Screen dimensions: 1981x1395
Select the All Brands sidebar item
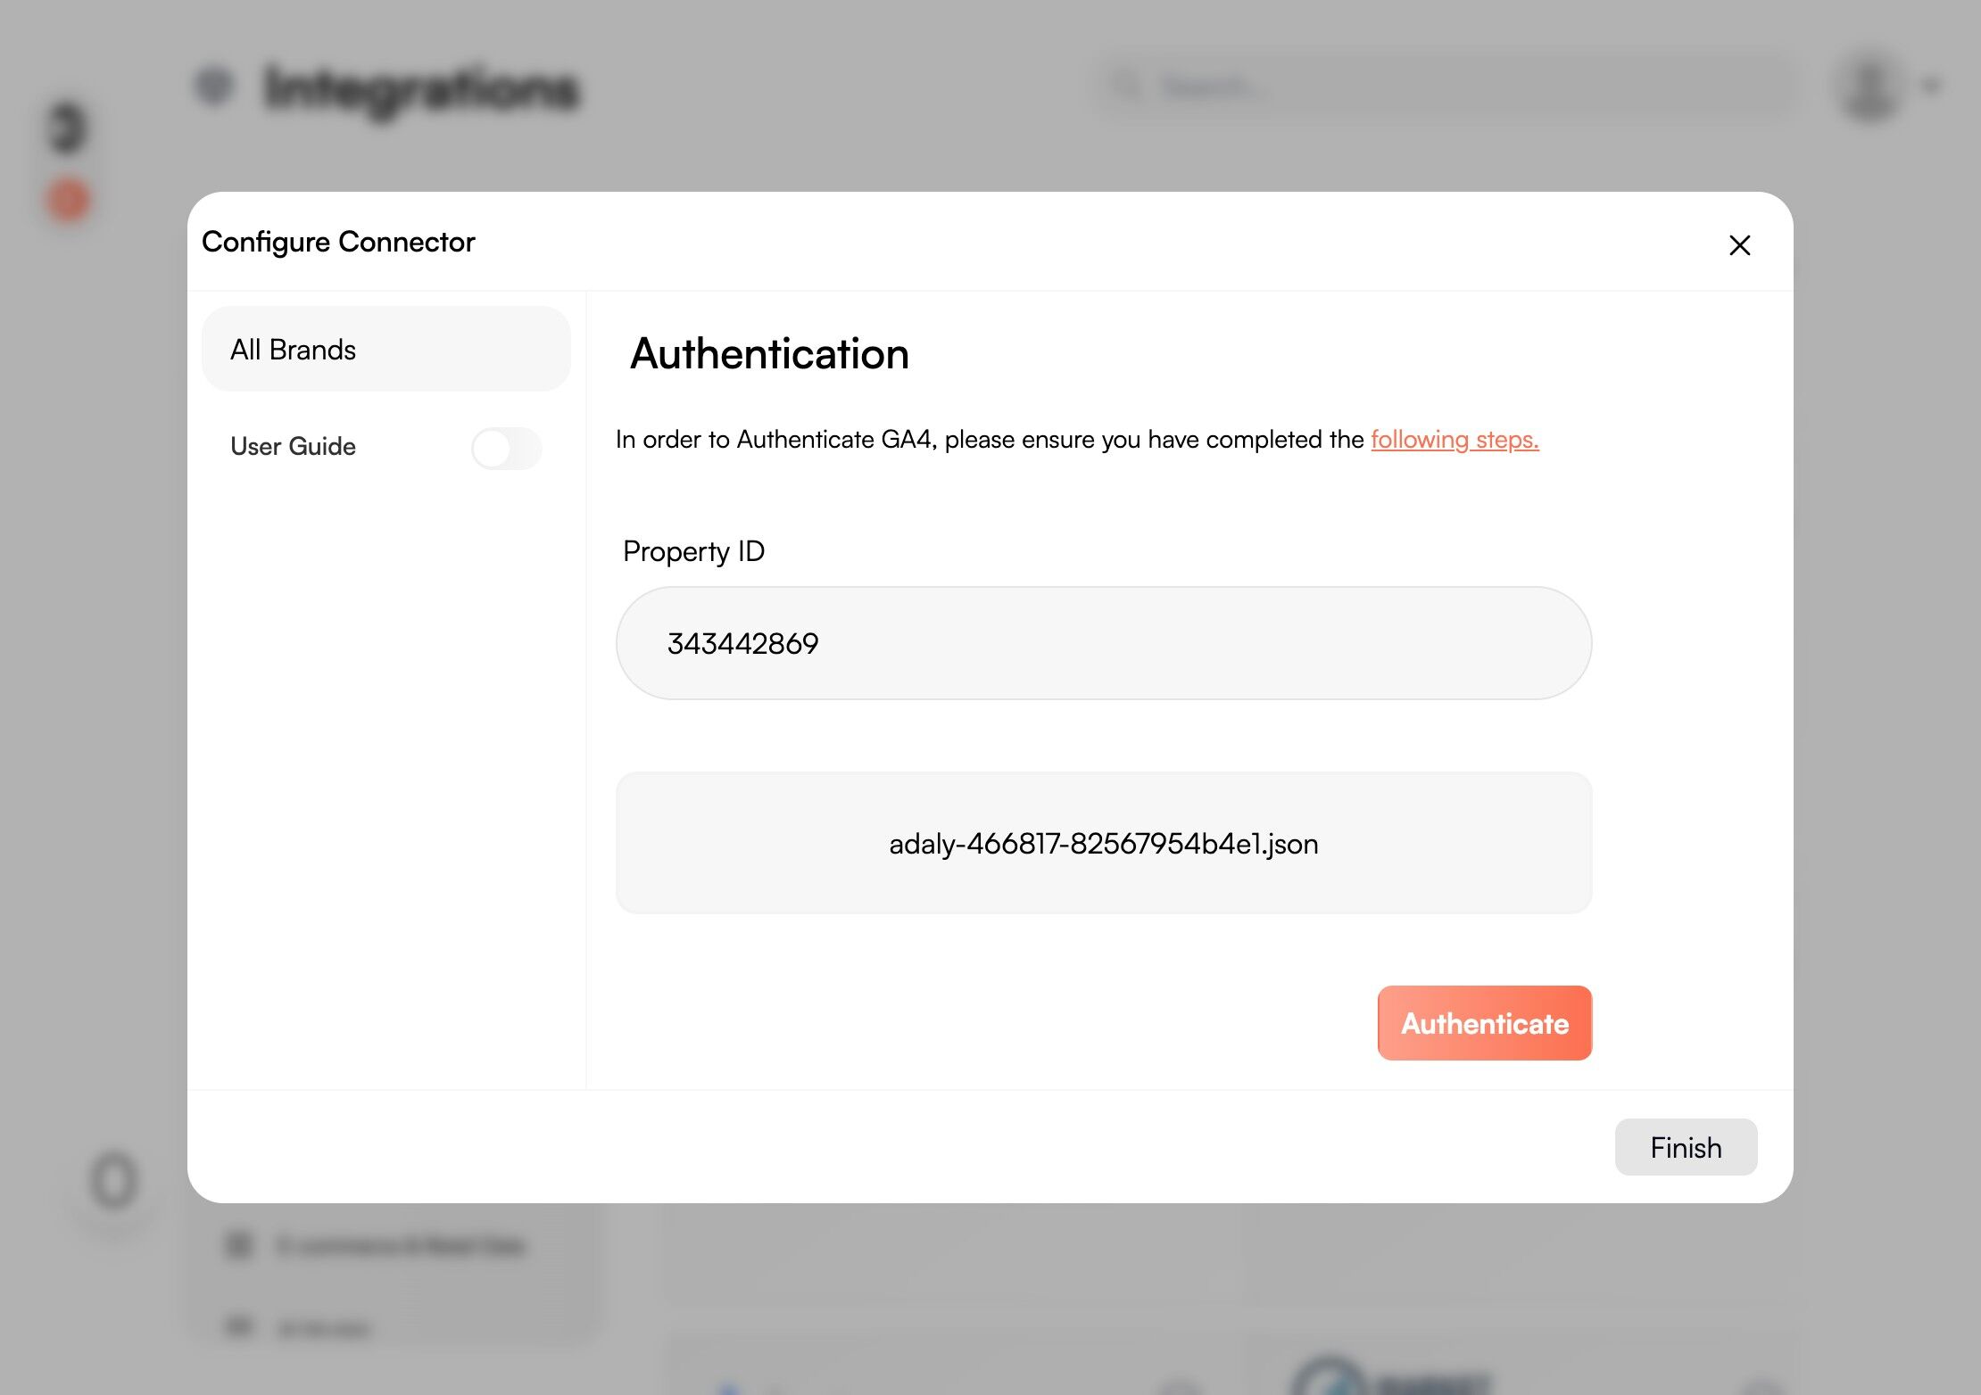coord(385,349)
